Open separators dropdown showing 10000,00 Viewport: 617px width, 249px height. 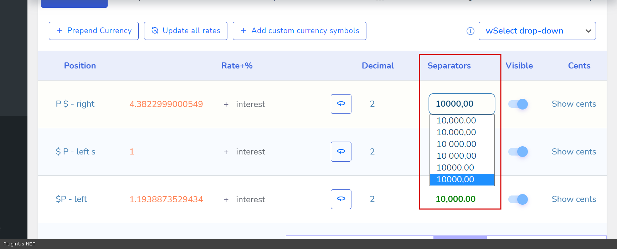click(x=462, y=104)
